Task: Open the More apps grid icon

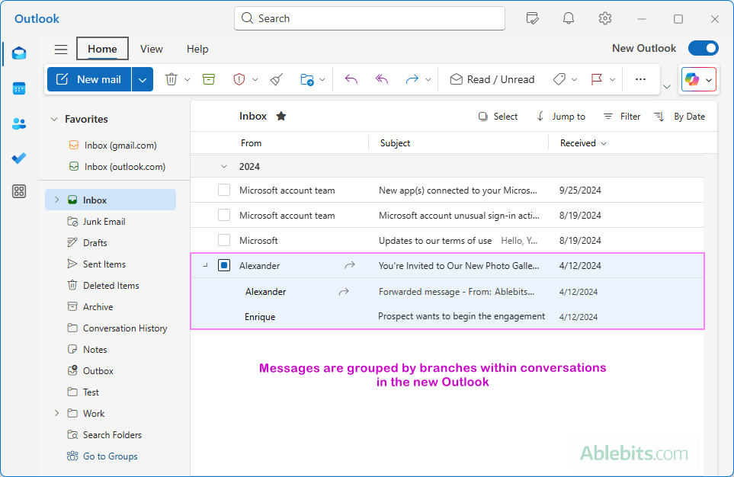Action: [x=19, y=191]
